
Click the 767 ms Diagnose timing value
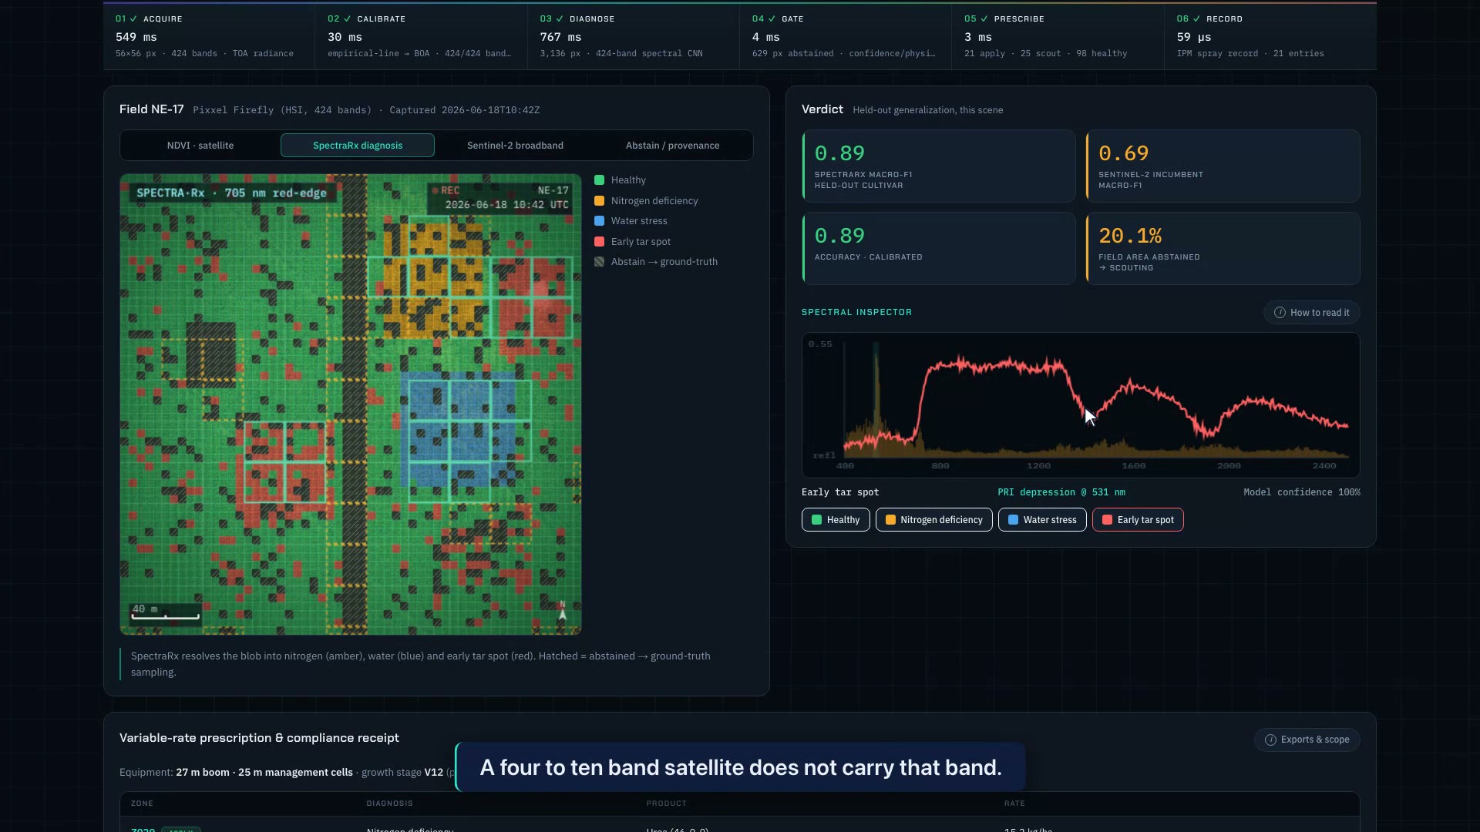tap(561, 37)
